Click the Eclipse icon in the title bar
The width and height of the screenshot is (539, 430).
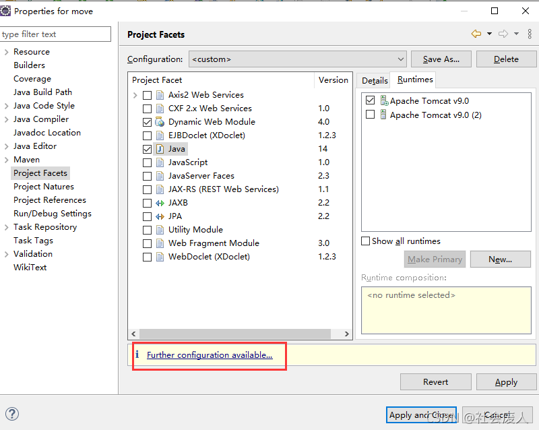point(5,11)
